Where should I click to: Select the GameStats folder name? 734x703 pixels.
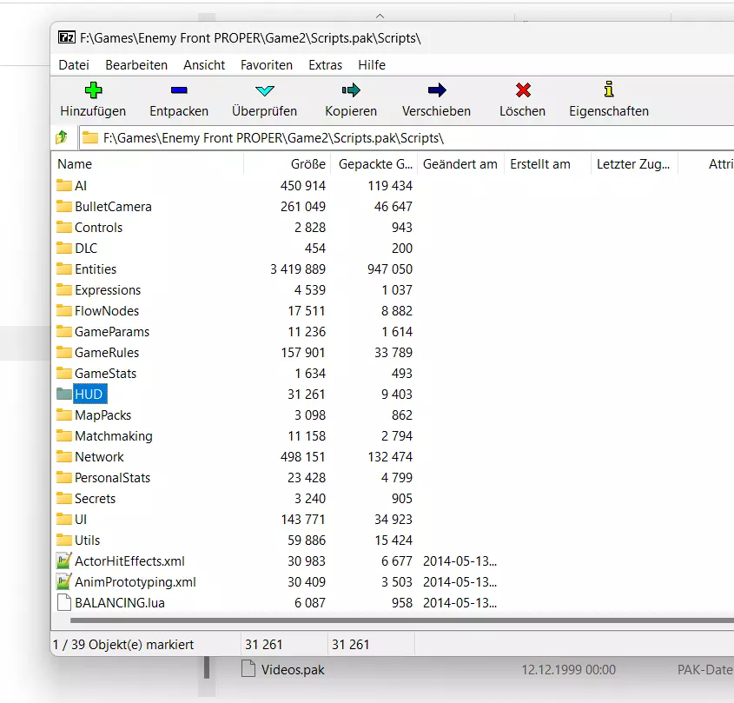point(105,374)
